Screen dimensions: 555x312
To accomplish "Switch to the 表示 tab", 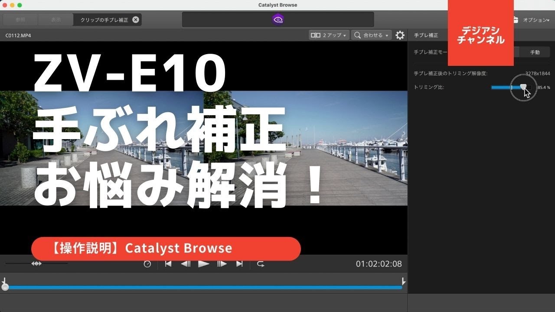I will tap(56, 19).
